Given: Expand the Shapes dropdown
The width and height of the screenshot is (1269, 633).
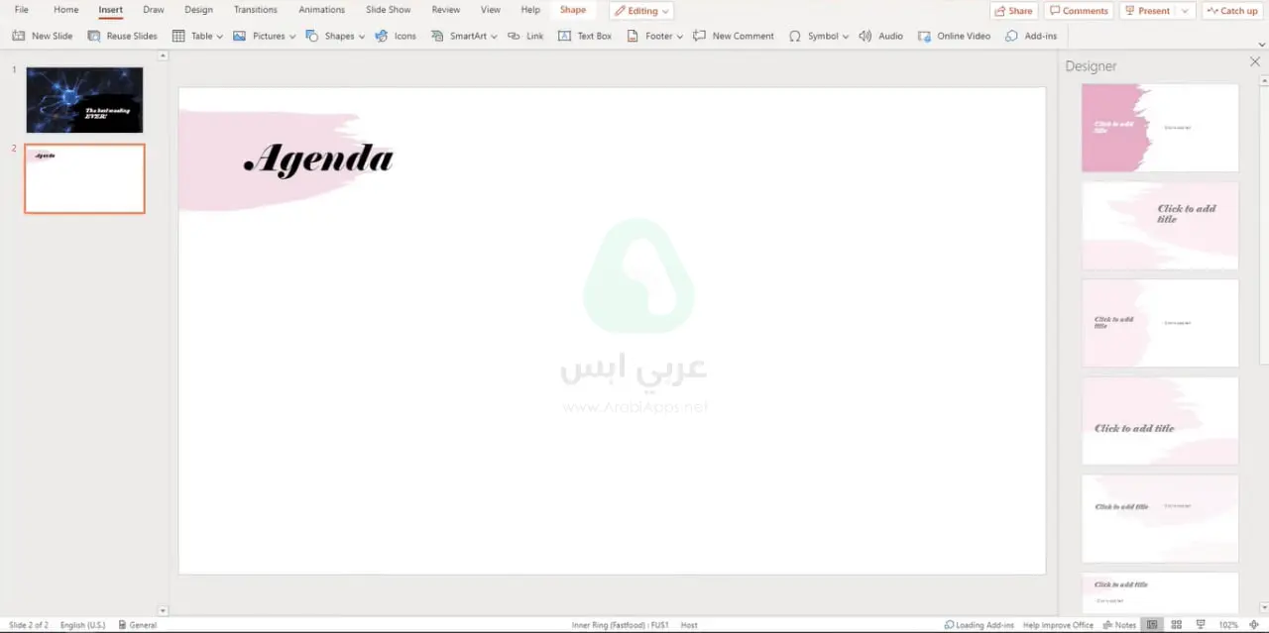Looking at the screenshot, I should [361, 36].
